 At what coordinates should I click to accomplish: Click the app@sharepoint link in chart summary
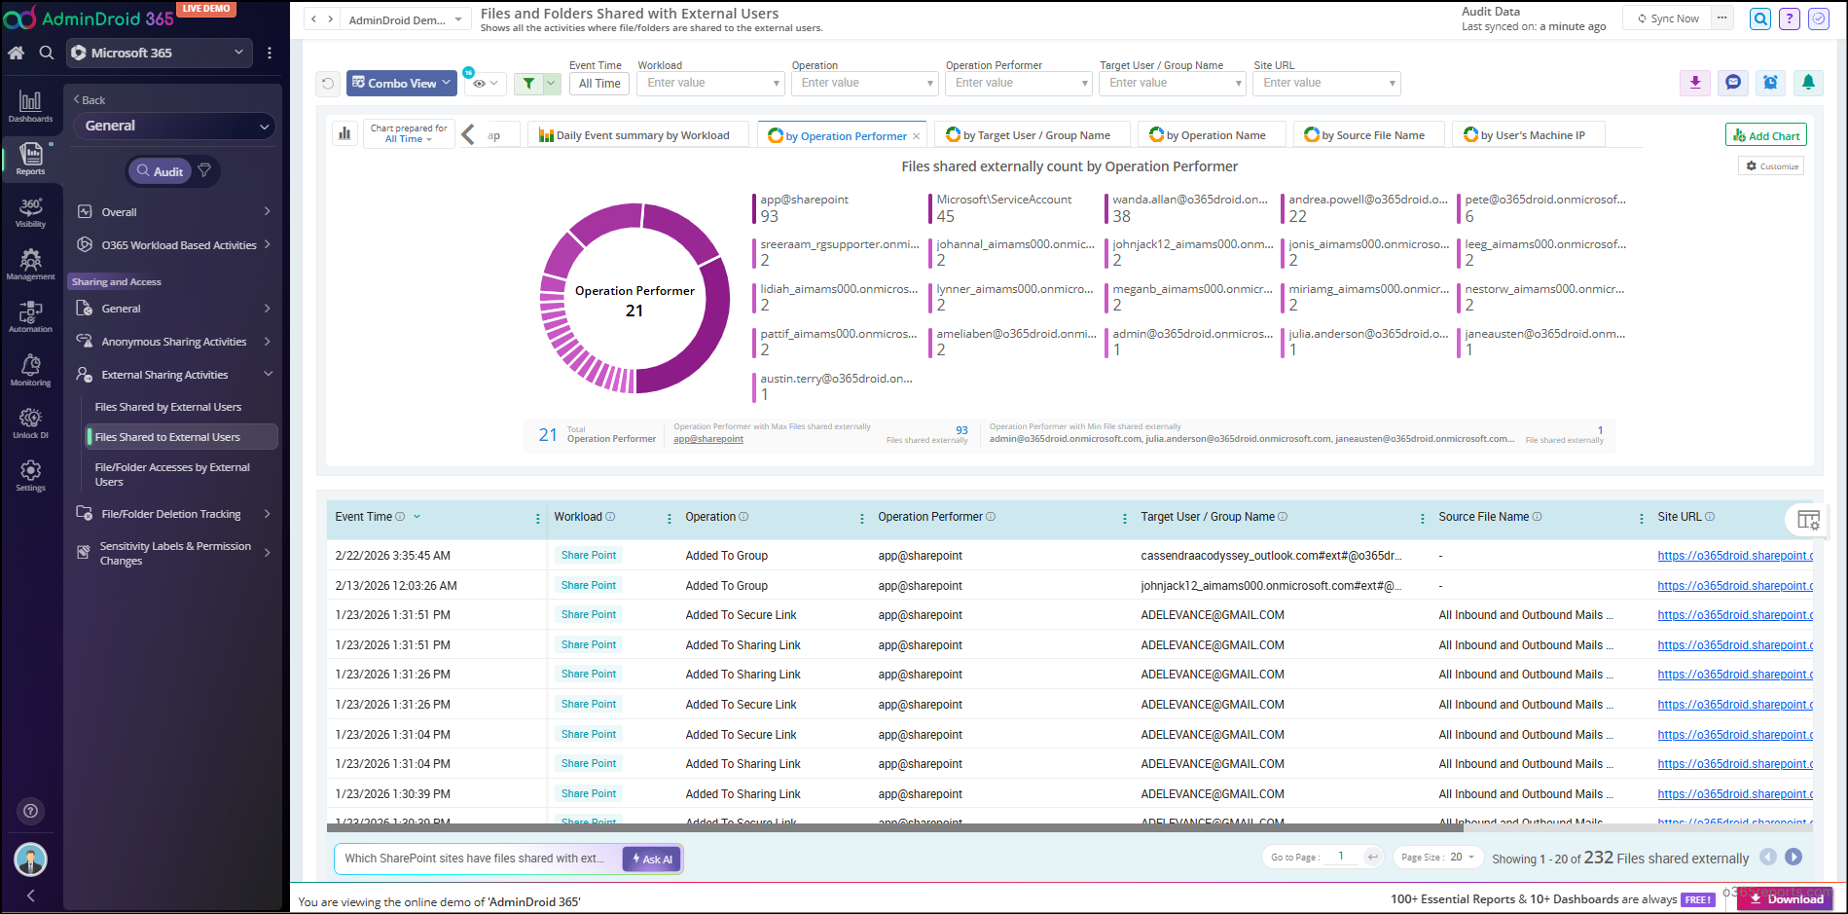coord(708,439)
